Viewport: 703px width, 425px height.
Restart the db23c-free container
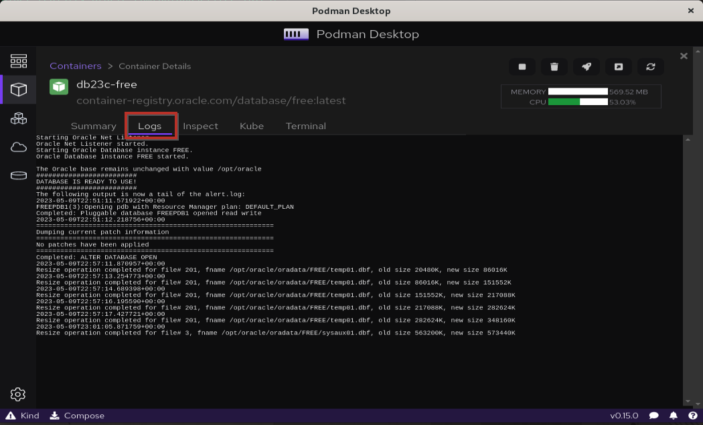[650, 66]
